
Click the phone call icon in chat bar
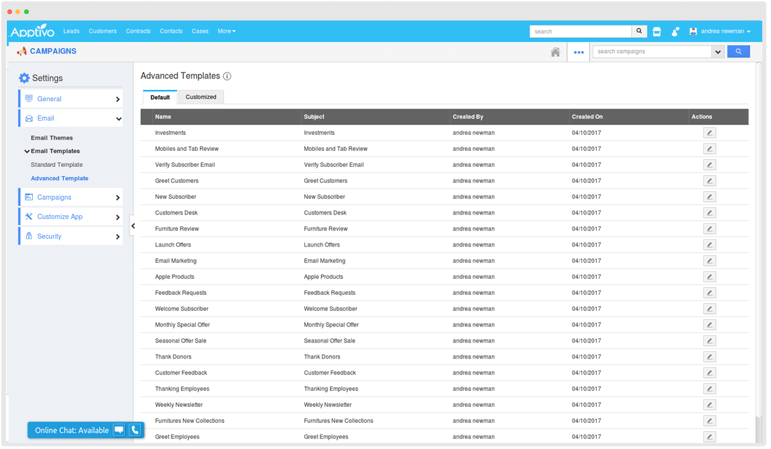135,430
